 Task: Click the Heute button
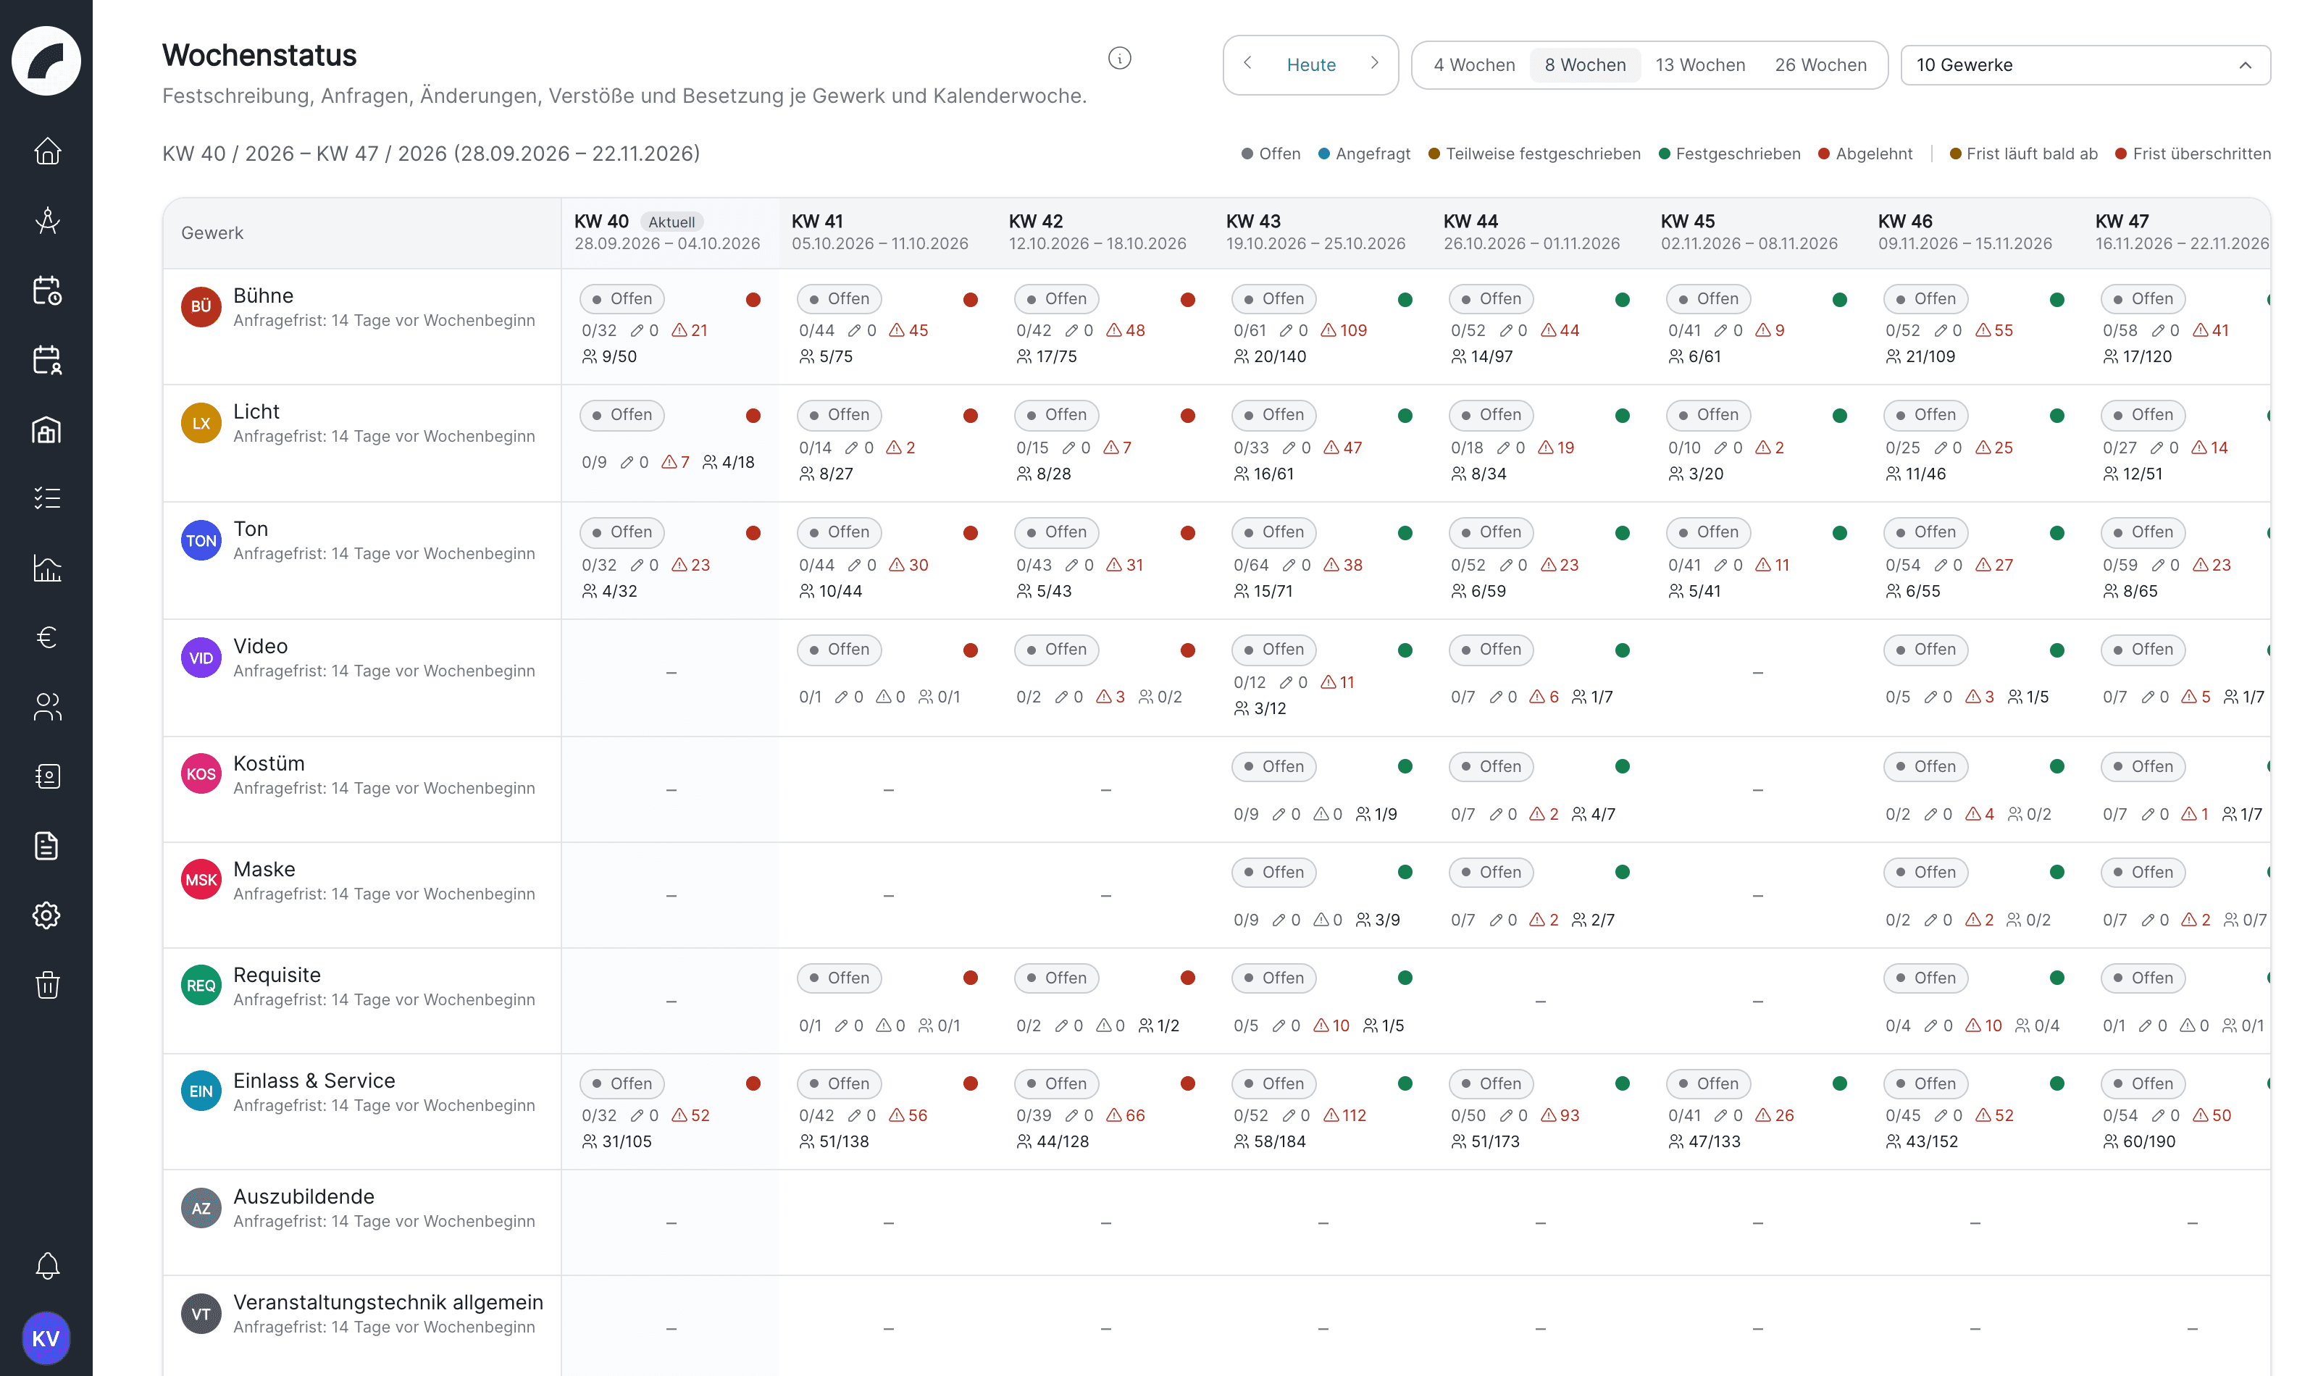coord(1311,65)
